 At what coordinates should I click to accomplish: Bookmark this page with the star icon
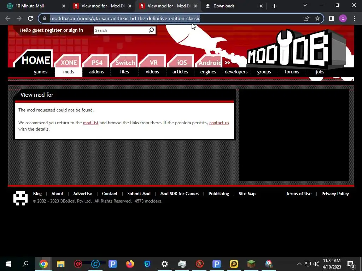317,18
